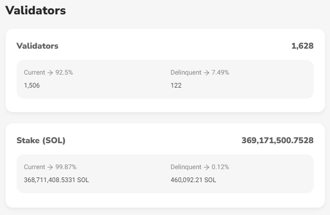Screen dimensions: 330x215
Task: Click the 92.5% current validators percentage
Action: [64, 72]
